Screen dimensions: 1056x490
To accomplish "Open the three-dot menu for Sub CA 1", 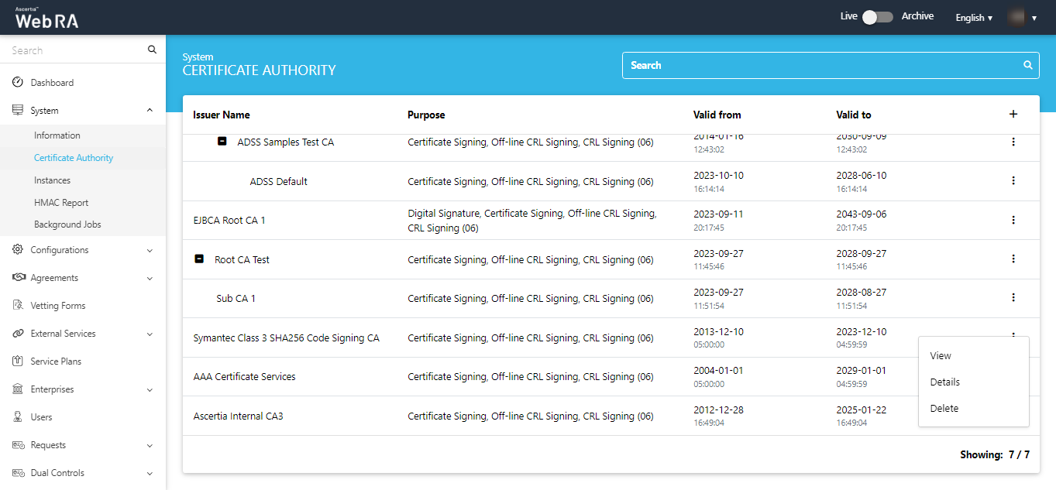I will pyautogui.click(x=1013, y=297).
